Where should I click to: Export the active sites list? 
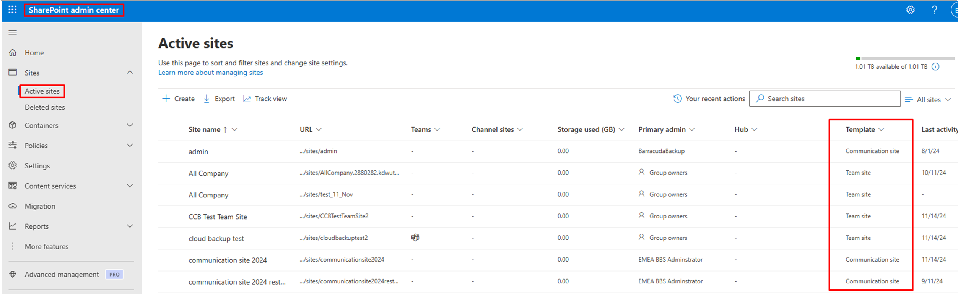219,99
